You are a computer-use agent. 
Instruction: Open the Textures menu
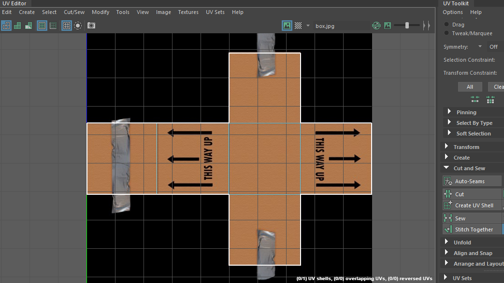tap(188, 12)
